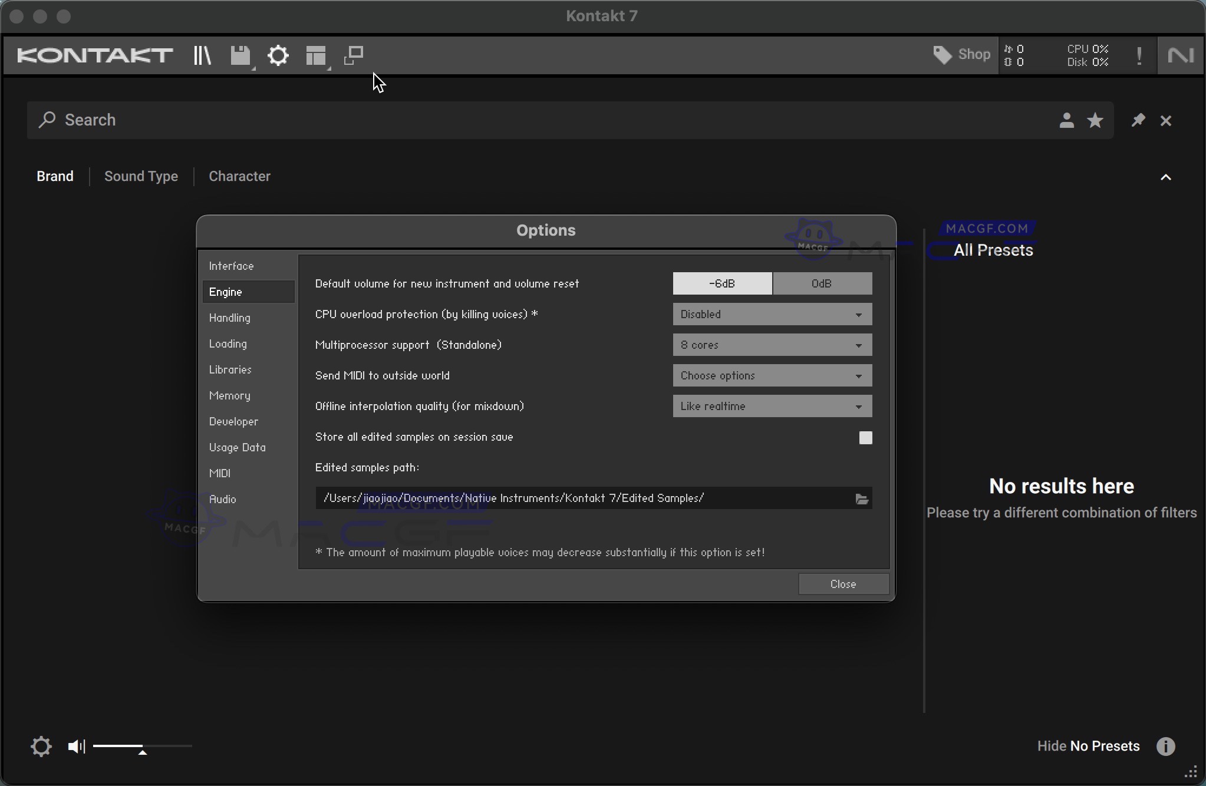This screenshot has height=786, width=1206.
Task: Open the Multiprocessor support cores dropdown
Action: coord(772,345)
